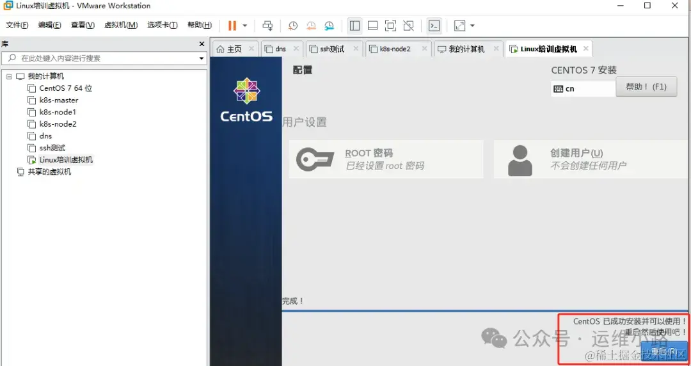Select 我的计算机 in the library tree

click(x=46, y=76)
